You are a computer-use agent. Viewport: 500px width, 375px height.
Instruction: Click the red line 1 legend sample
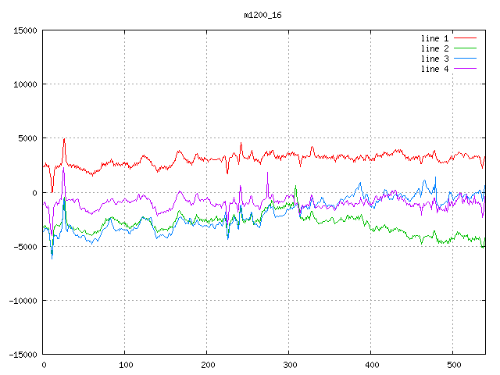465,38
